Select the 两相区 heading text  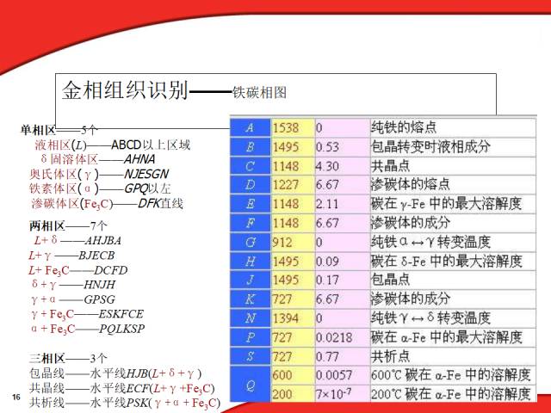click(47, 225)
